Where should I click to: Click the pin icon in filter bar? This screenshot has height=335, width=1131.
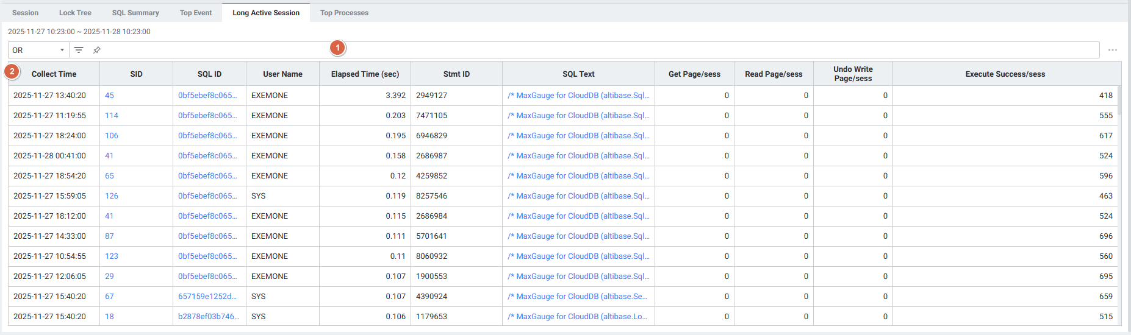point(97,50)
